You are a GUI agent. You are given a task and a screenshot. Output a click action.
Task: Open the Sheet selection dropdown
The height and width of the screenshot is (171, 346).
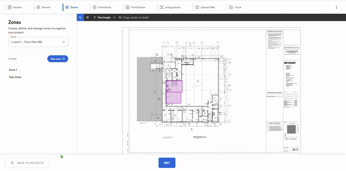point(38,42)
